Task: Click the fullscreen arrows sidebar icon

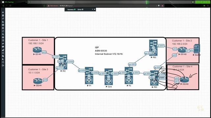Action: click(x=3, y=53)
